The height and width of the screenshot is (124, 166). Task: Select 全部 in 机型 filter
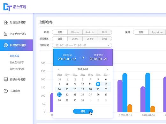tap(60, 32)
